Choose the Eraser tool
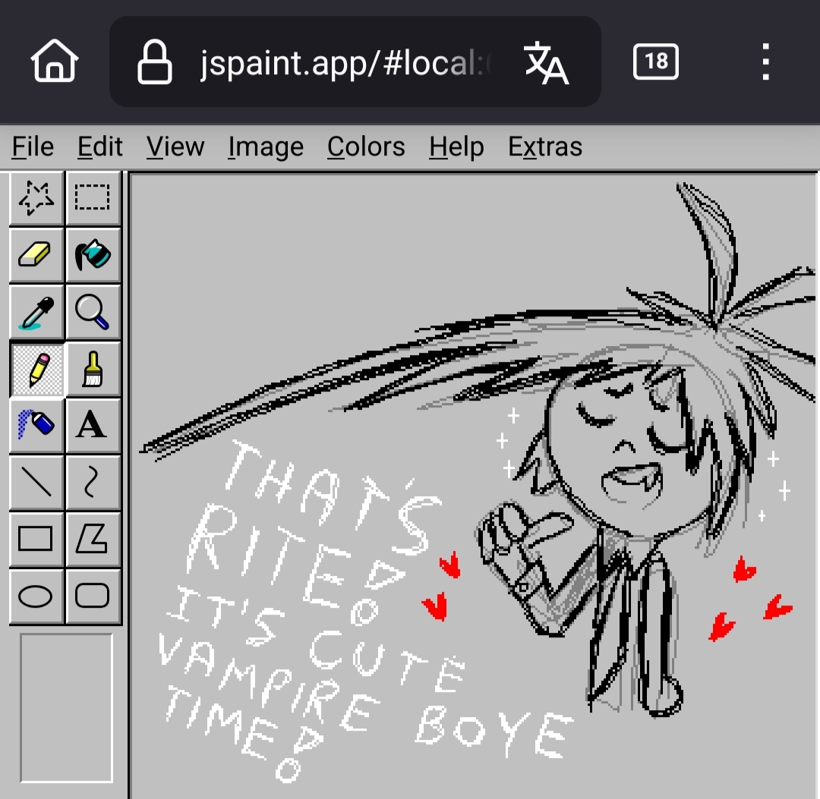 point(36,255)
